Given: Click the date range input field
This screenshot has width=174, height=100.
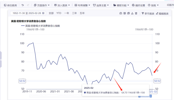Looking at the screenshot, I should [28, 13].
